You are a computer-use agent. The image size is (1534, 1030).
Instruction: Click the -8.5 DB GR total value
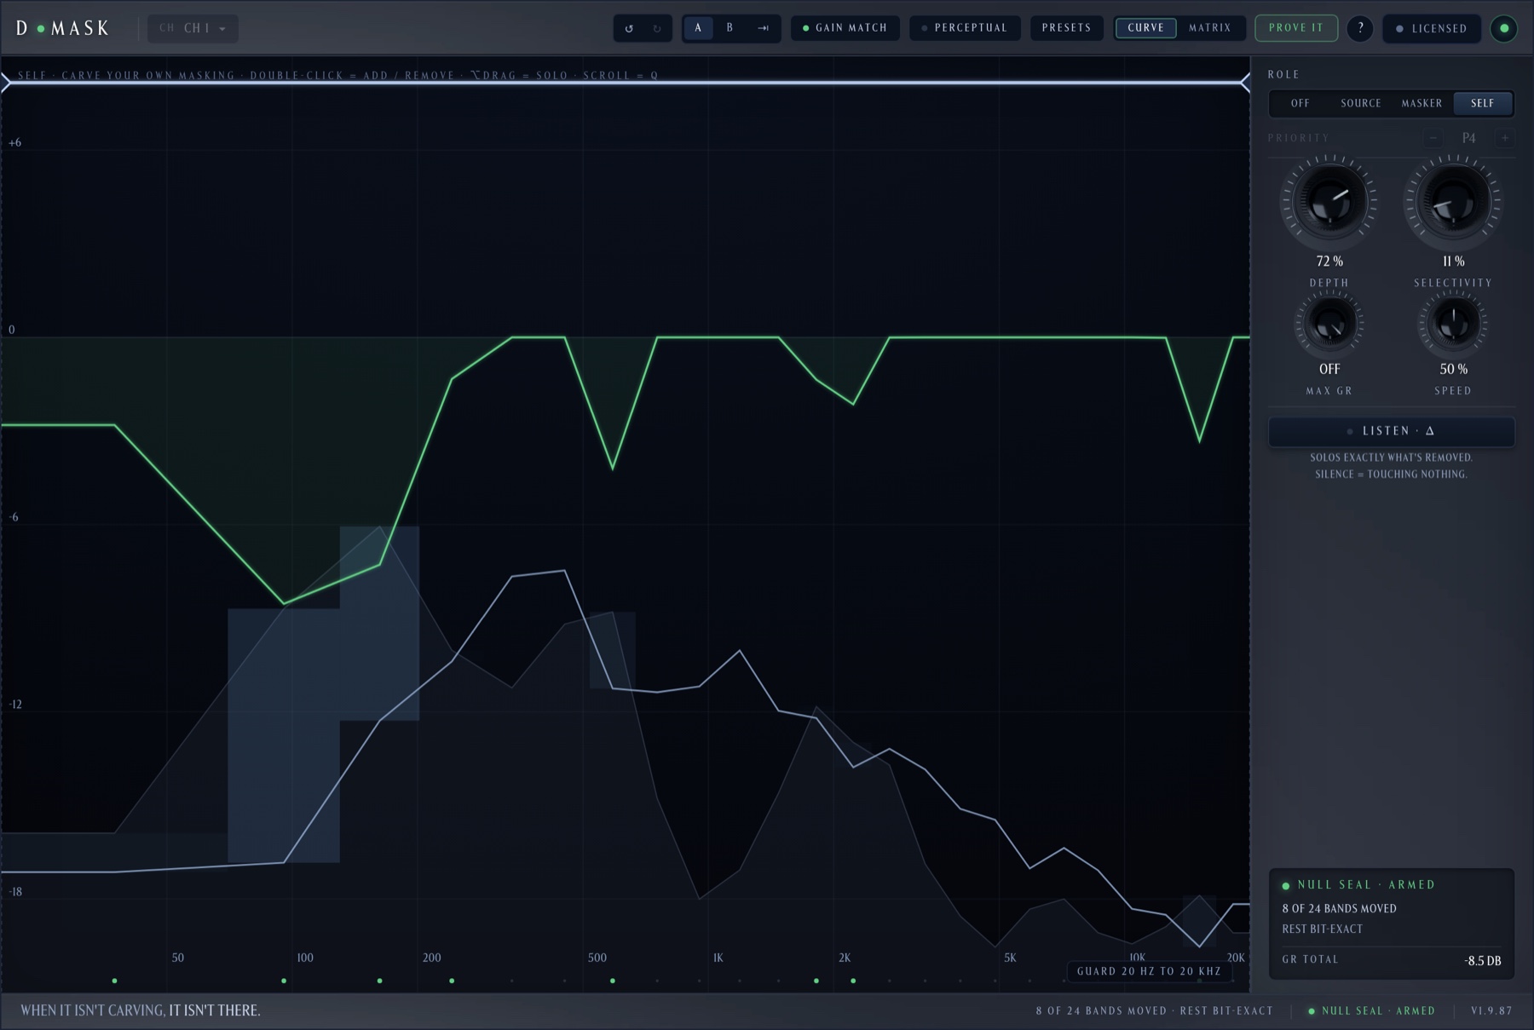1483,961
